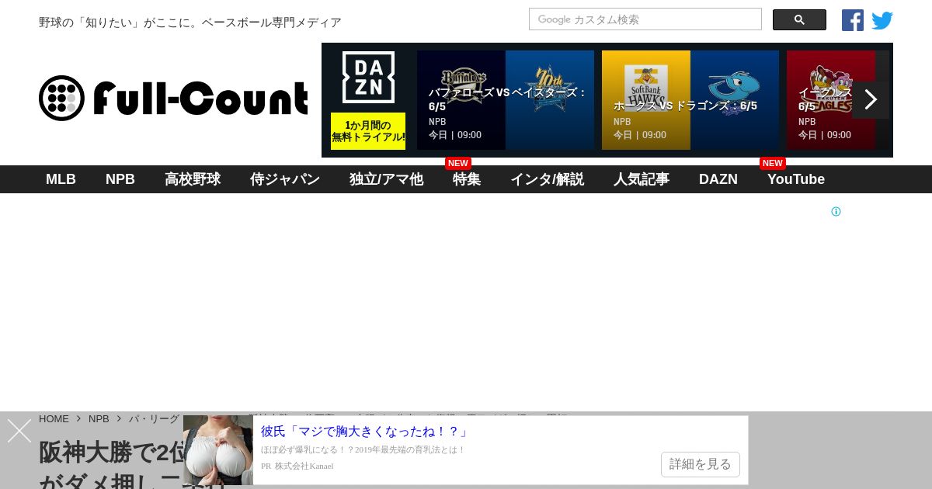Open 人気記事 in the navigation bar
Screen dimensions: 932x489
[x=642, y=179]
